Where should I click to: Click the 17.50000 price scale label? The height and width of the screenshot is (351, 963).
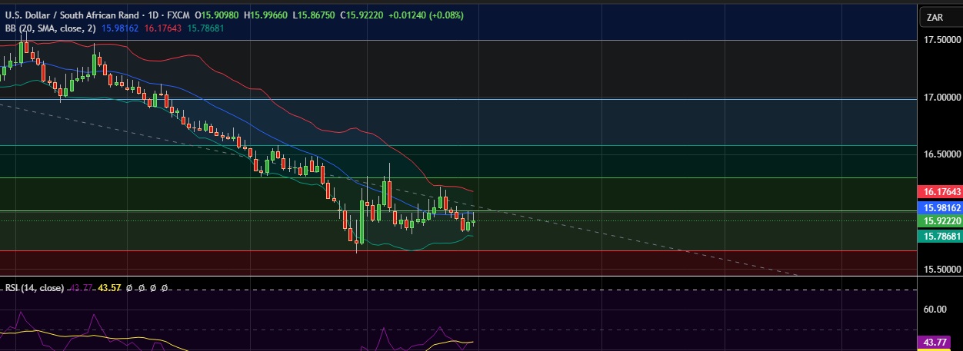click(943, 40)
